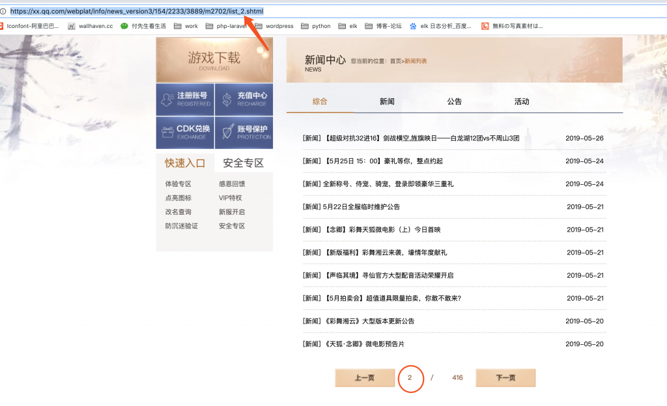Viewport: 667px width, 406px height.
Task: Click the current page number 2
Action: 410,377
